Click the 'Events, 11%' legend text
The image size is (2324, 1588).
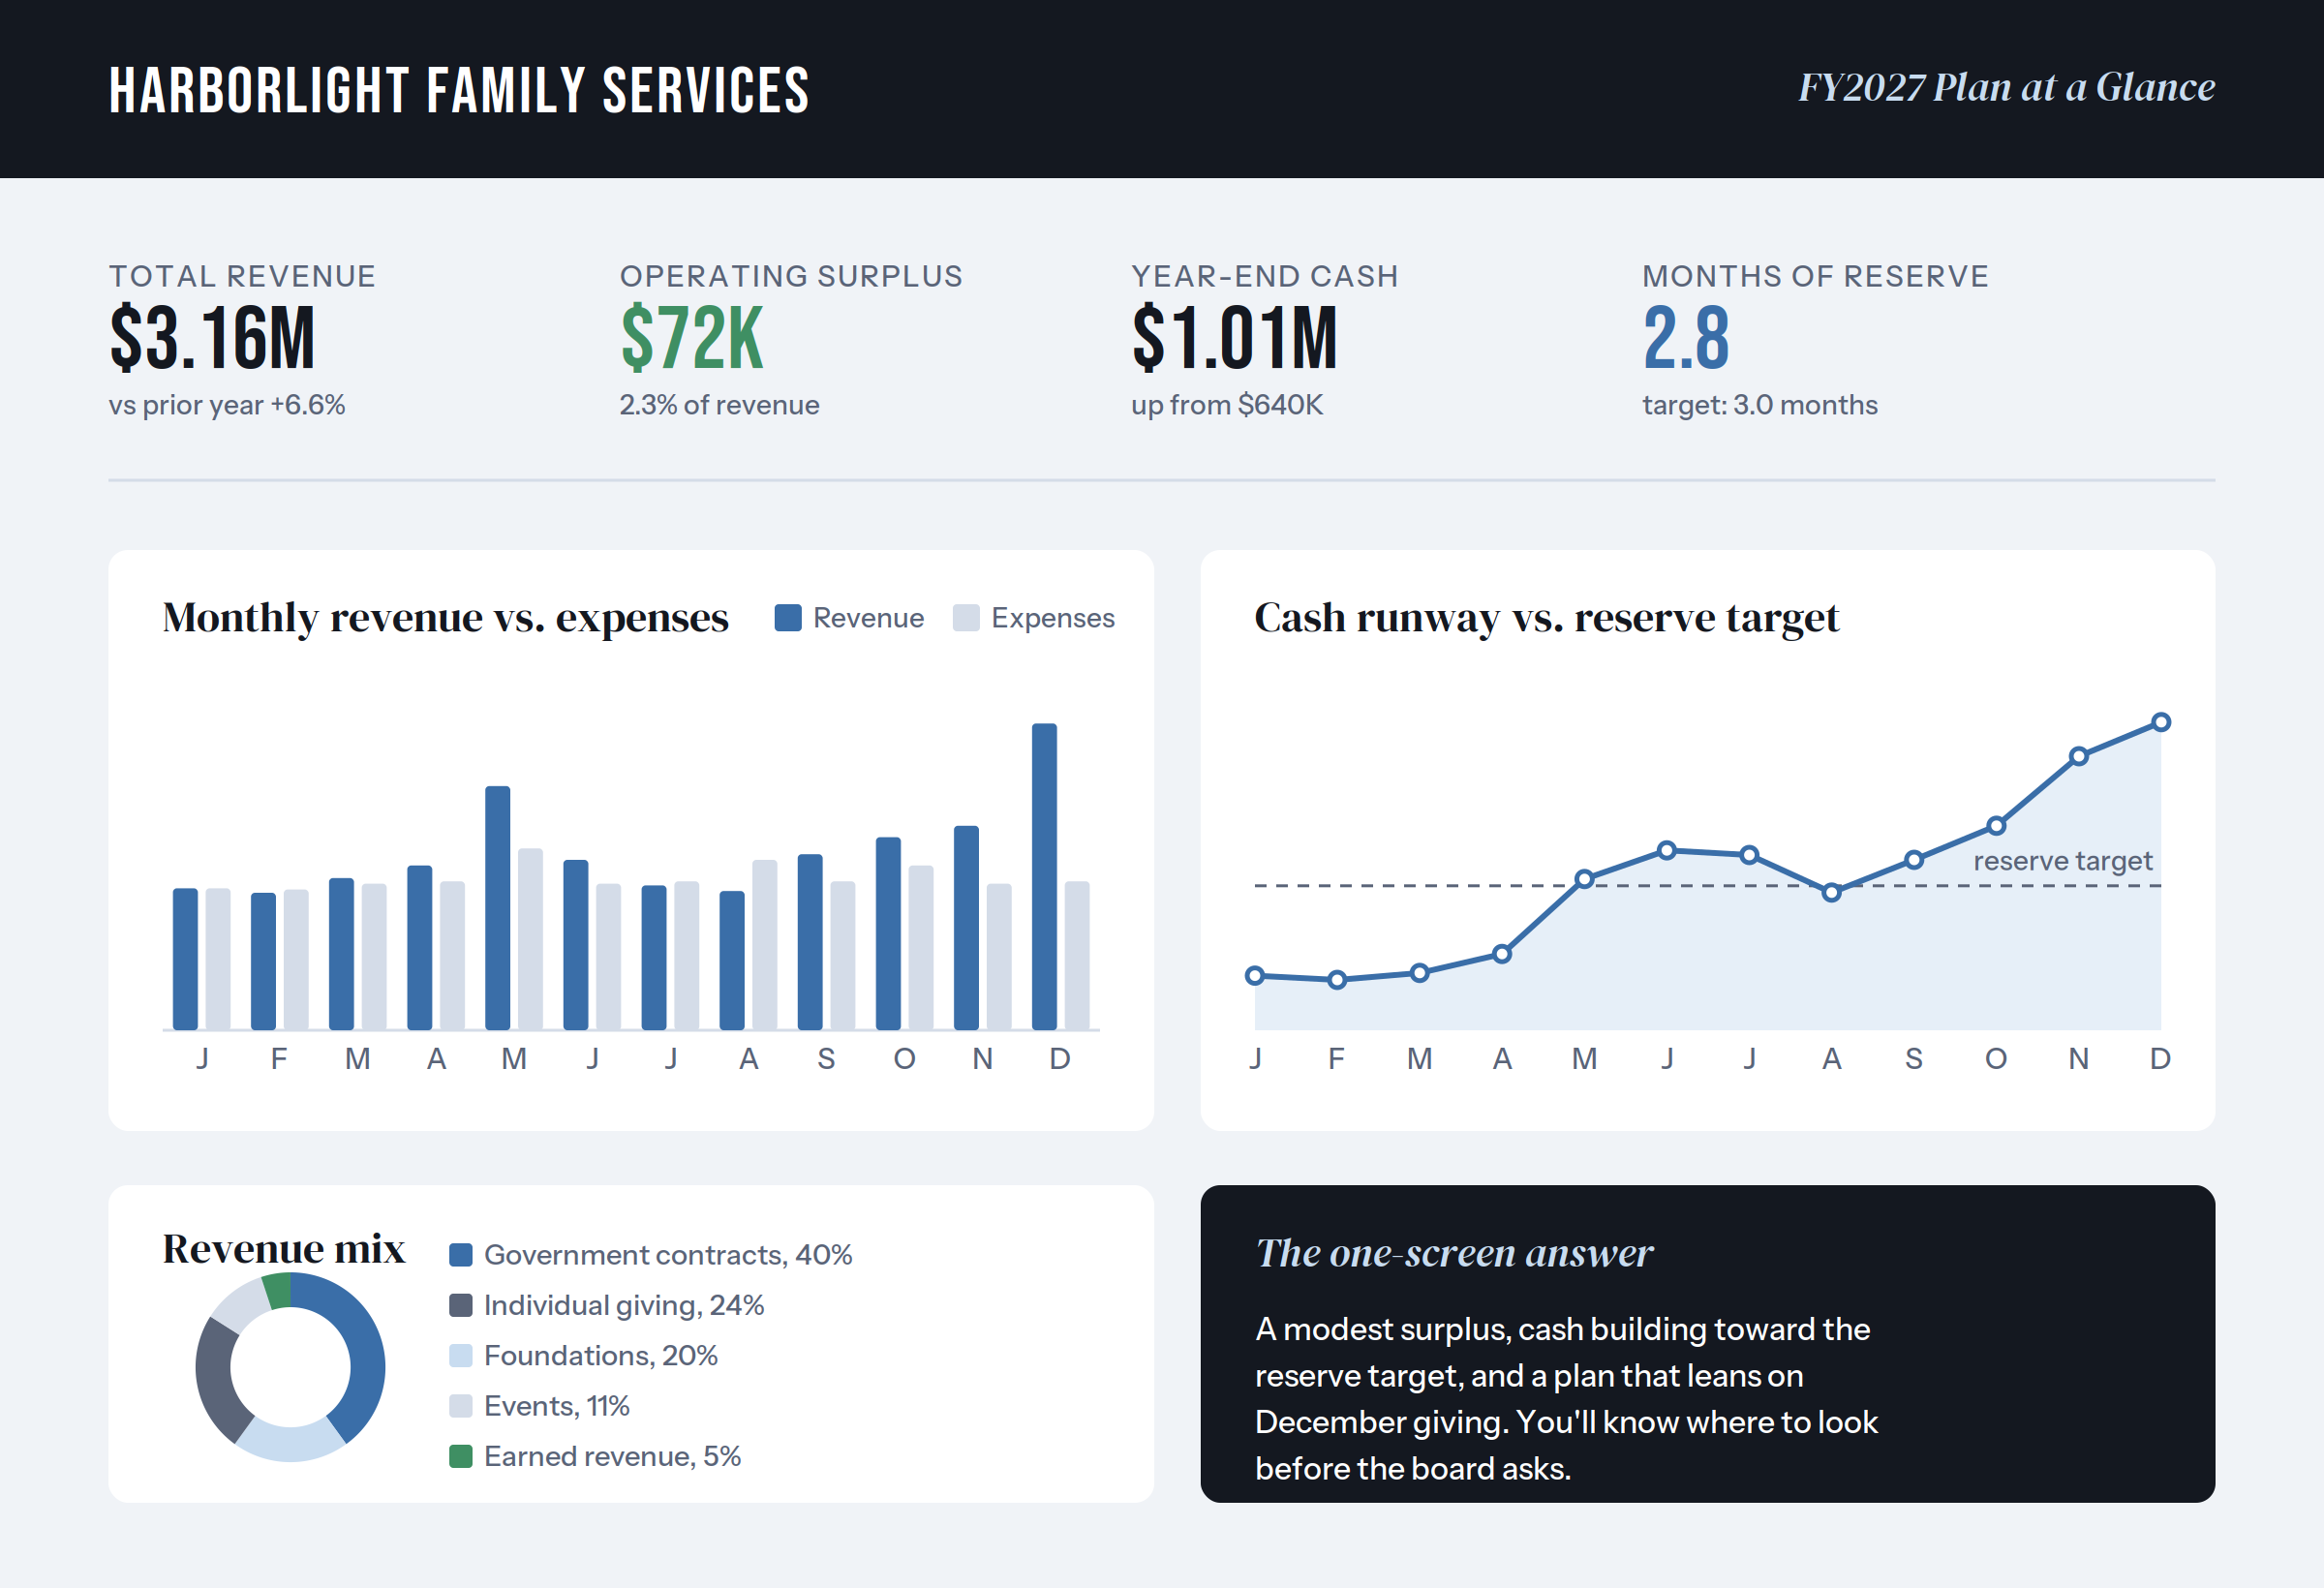point(557,1406)
